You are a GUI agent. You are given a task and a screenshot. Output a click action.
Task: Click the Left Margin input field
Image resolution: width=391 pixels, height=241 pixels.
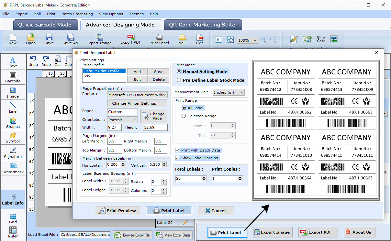point(115,141)
